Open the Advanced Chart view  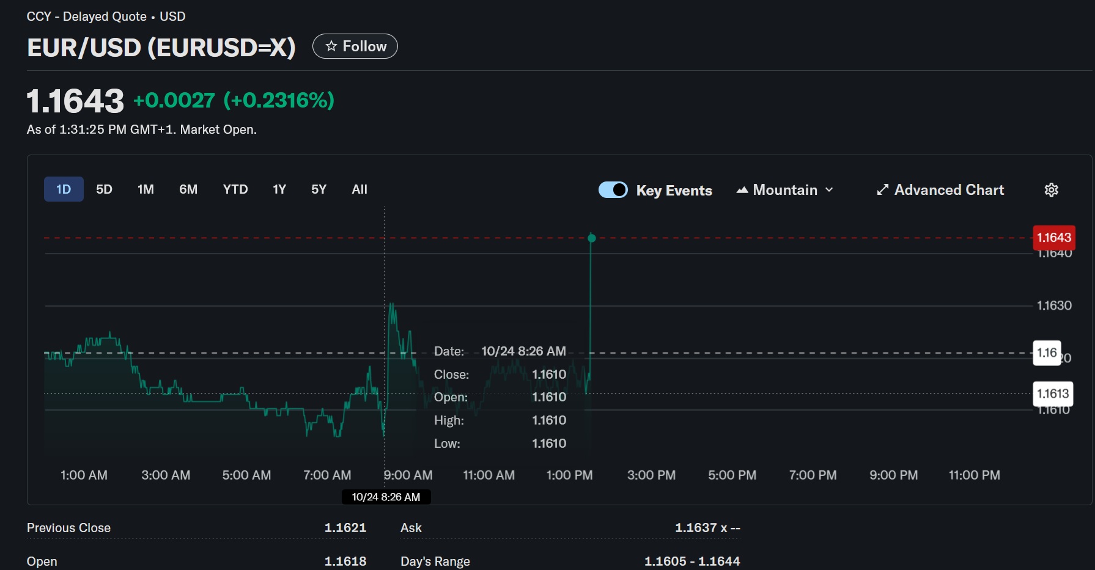pyautogui.click(x=940, y=190)
